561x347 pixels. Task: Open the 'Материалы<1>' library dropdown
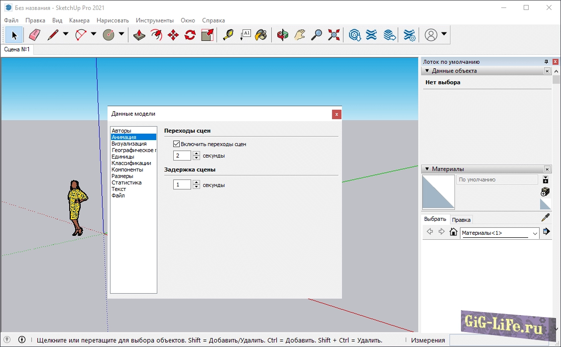coord(535,233)
